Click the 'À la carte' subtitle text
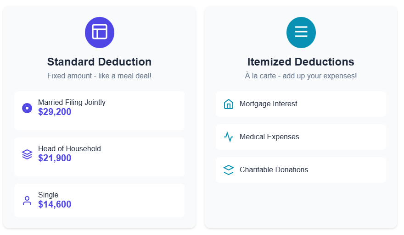Screen dimensions: 404x235 pyautogui.click(x=301, y=76)
